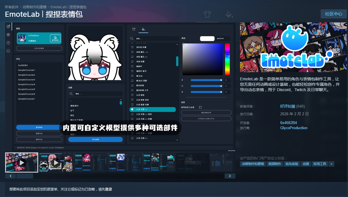Open the settings gear sidebar icon
Screen dimensions: 348x197
(x=8, y=35)
